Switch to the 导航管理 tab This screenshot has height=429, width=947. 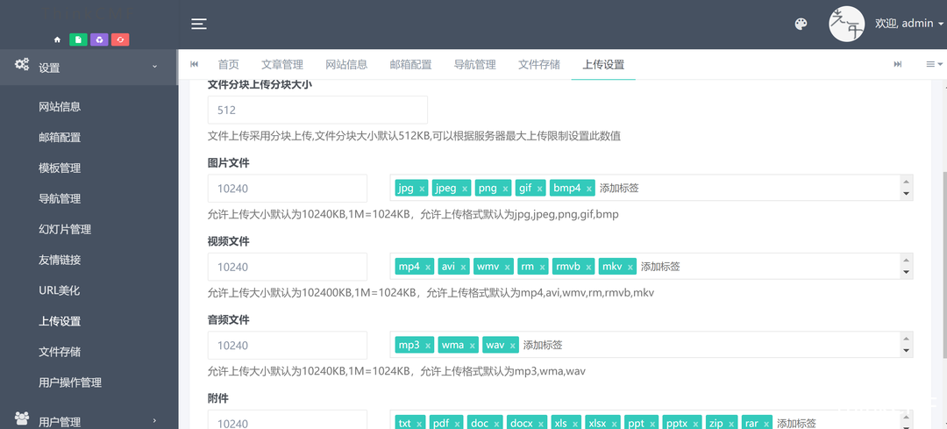click(x=474, y=65)
